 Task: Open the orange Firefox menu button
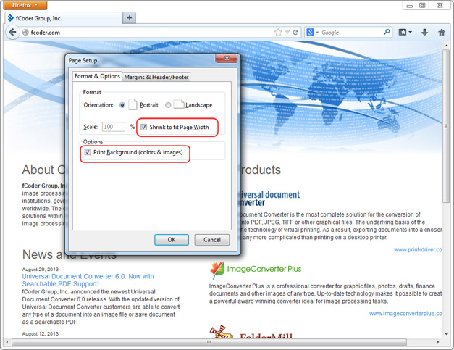tap(25, 5)
